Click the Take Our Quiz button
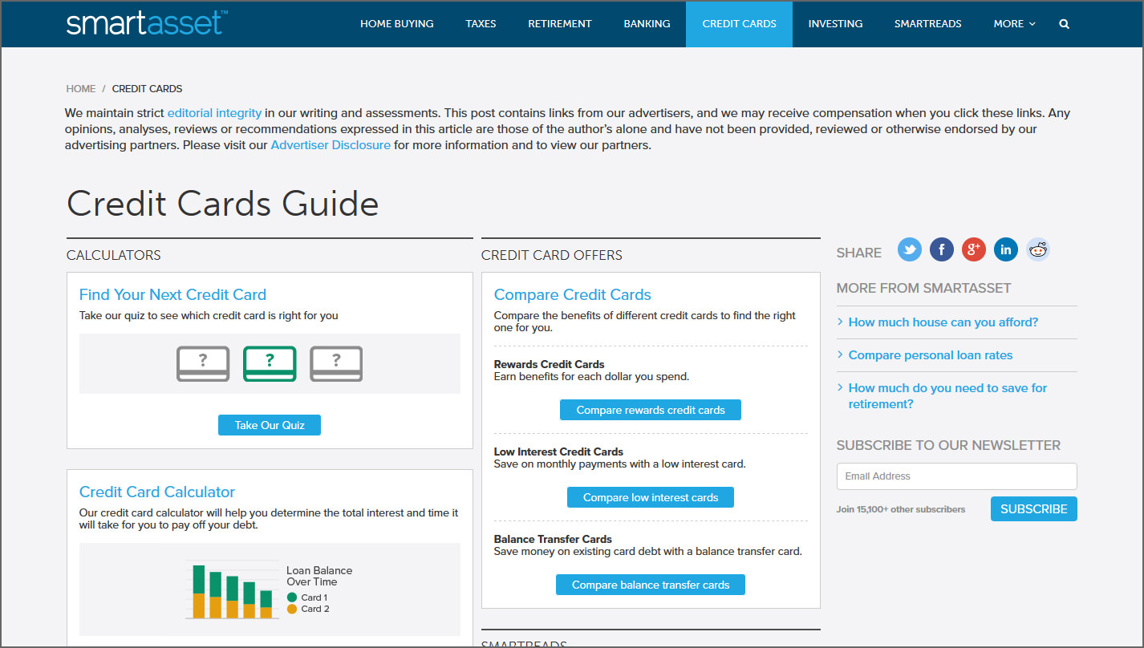Screen dimensions: 1144x648 [x=270, y=425]
